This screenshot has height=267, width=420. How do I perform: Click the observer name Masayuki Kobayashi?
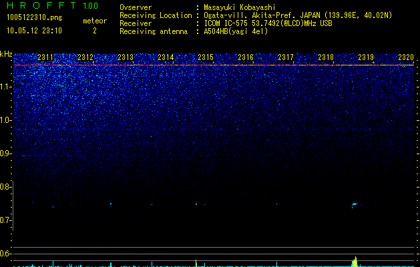tap(240, 7)
